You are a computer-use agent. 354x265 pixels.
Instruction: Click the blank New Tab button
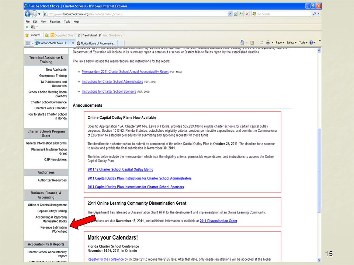pos(121,43)
